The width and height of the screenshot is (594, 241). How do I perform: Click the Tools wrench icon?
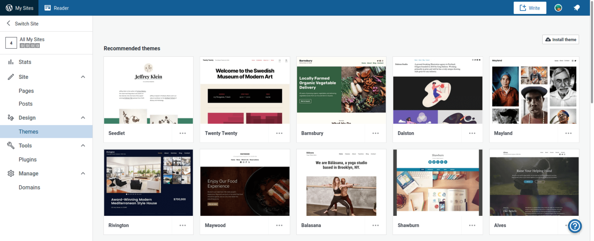pyautogui.click(x=11, y=145)
